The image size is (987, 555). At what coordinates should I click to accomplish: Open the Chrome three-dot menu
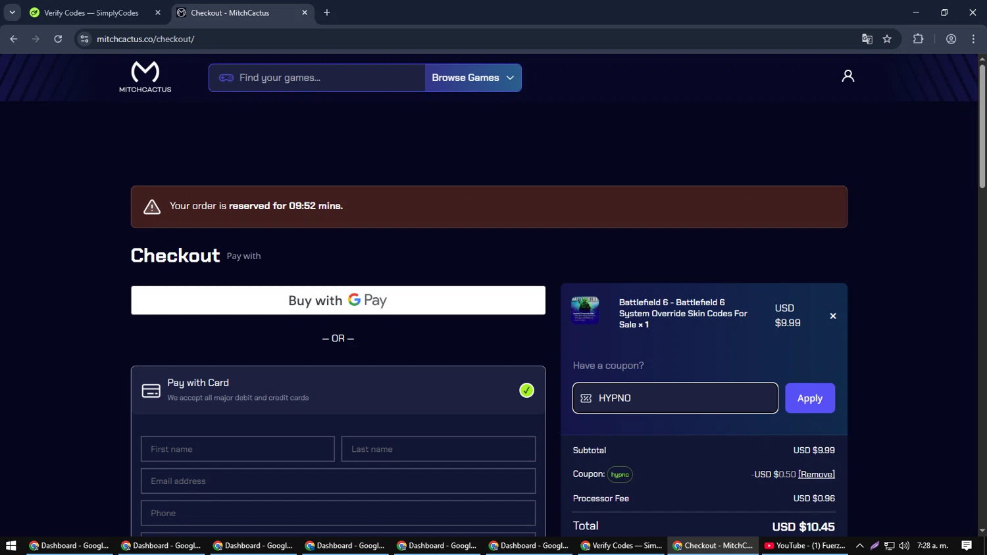[973, 39]
